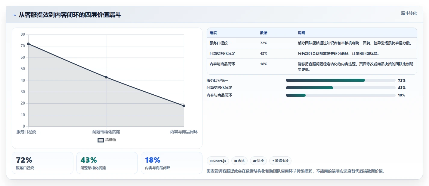Click the 服务口径统一 72% progress bar

pos(341,80)
